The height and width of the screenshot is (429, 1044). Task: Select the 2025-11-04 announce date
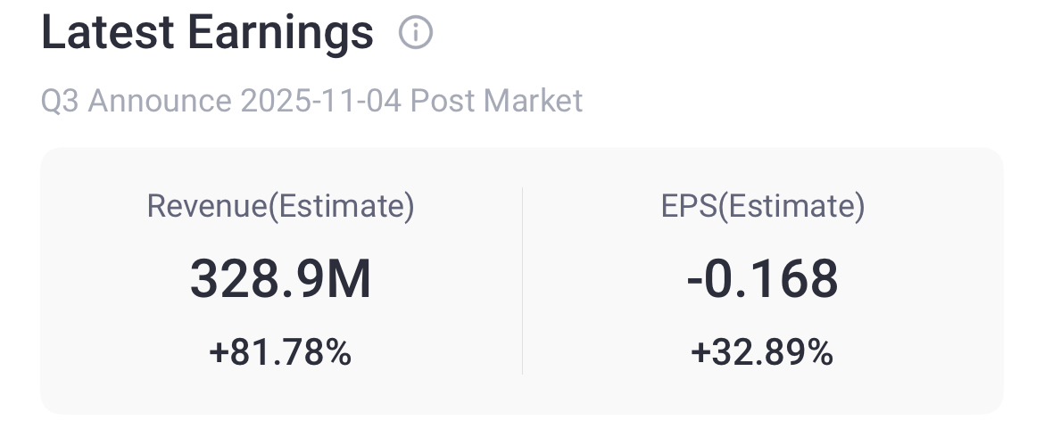(320, 101)
